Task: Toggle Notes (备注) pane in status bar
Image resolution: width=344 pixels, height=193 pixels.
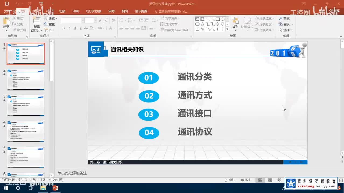Action: tap(230, 180)
